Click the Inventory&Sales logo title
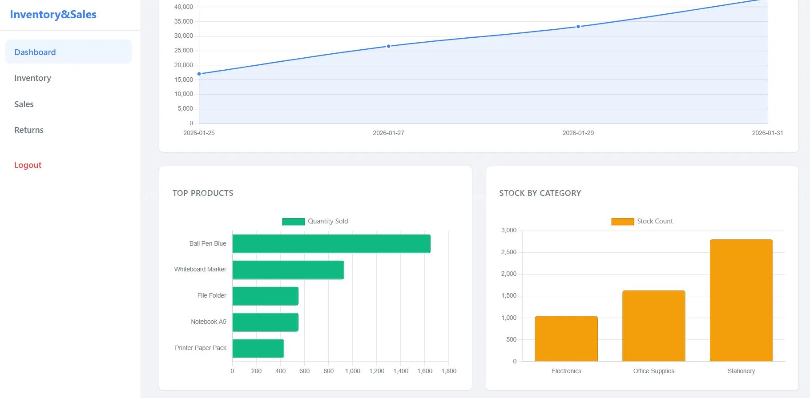810x398 pixels. (x=53, y=15)
